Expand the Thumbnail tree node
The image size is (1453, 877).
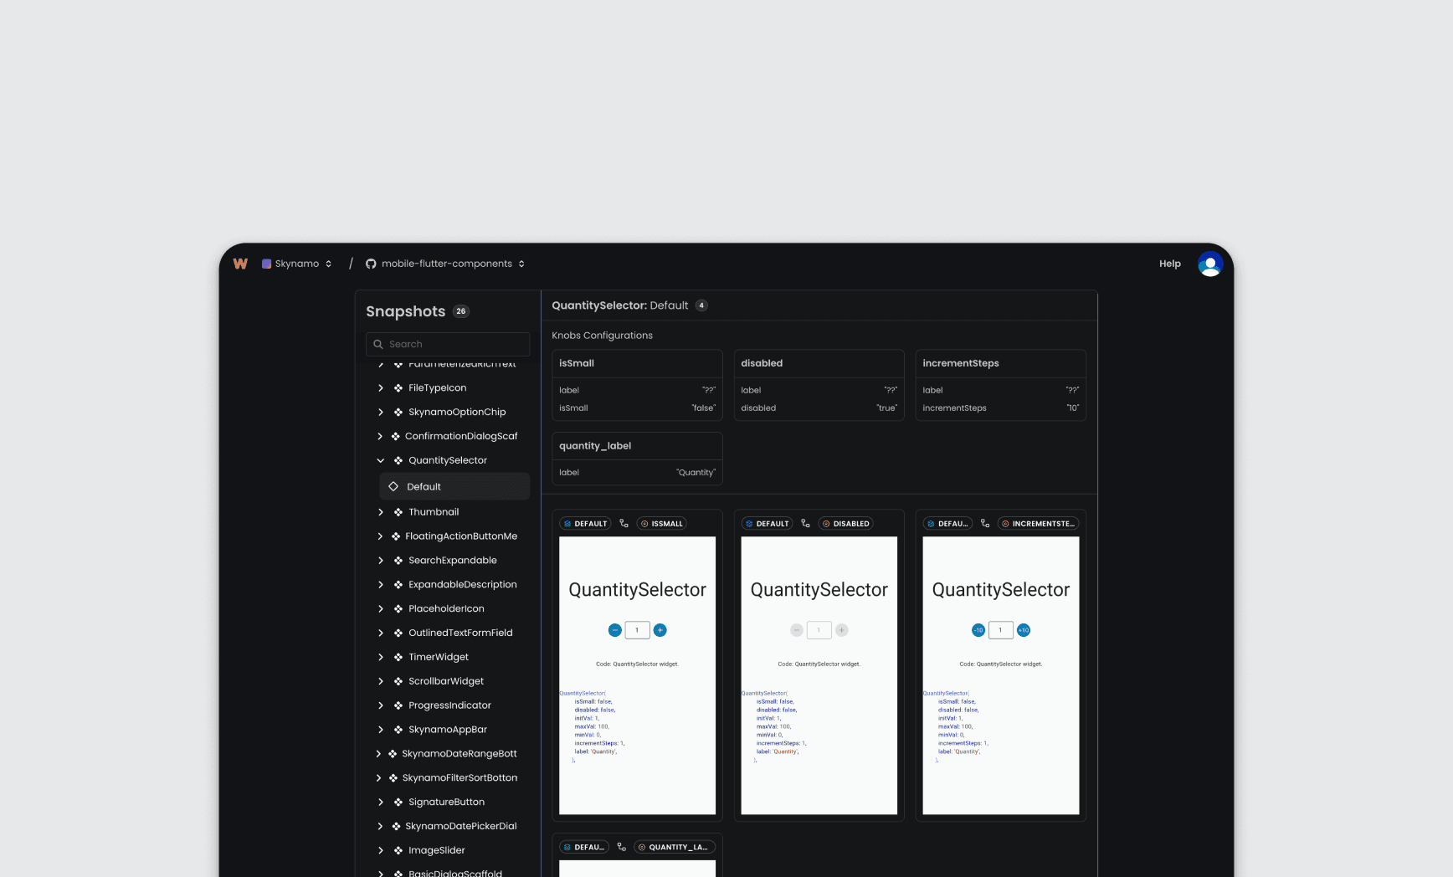point(381,512)
